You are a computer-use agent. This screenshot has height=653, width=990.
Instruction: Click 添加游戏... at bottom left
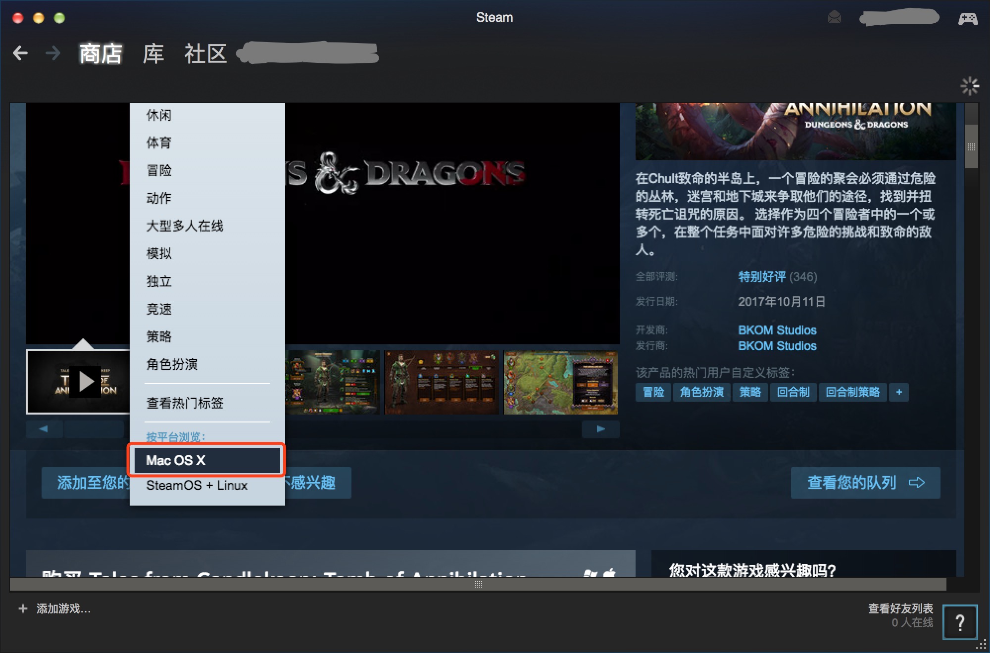pyautogui.click(x=63, y=608)
